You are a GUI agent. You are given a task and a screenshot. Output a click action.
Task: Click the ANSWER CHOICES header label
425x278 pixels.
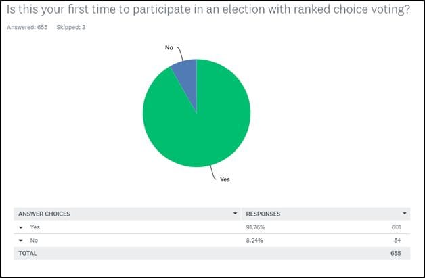pos(44,214)
